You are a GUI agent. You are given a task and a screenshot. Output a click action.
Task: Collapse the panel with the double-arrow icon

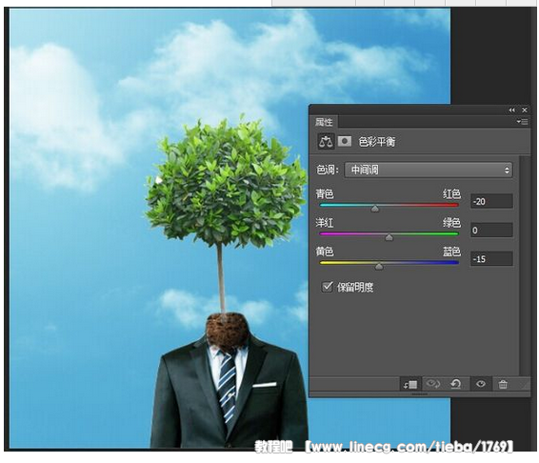511,111
